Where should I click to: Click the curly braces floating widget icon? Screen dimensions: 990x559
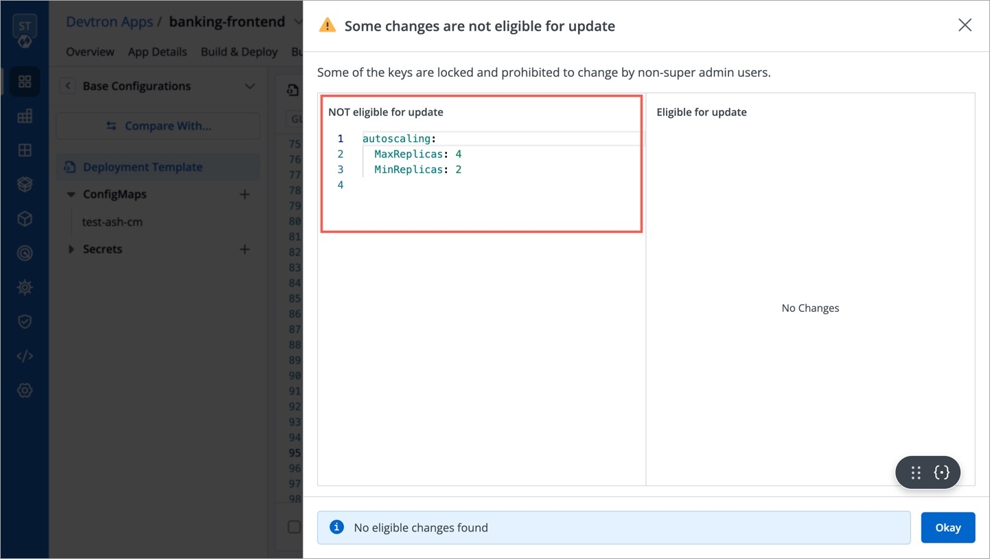point(941,472)
